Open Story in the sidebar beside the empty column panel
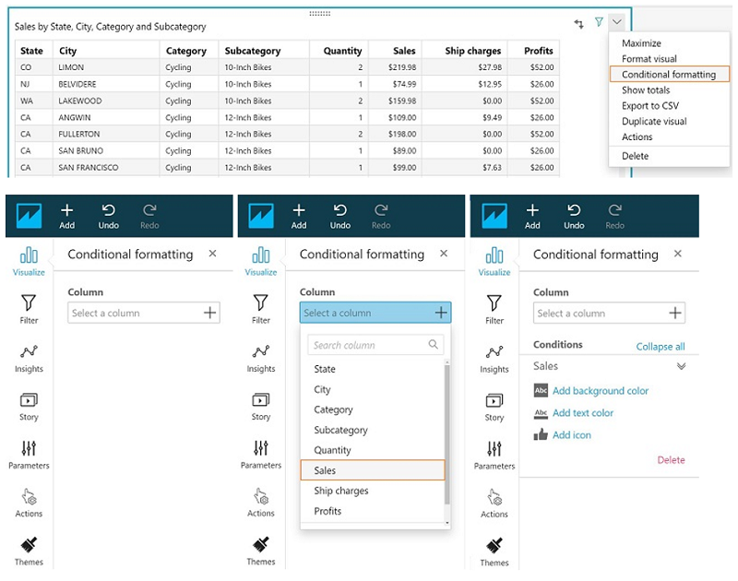Image resolution: width=738 pixels, height=581 pixels. [x=29, y=407]
